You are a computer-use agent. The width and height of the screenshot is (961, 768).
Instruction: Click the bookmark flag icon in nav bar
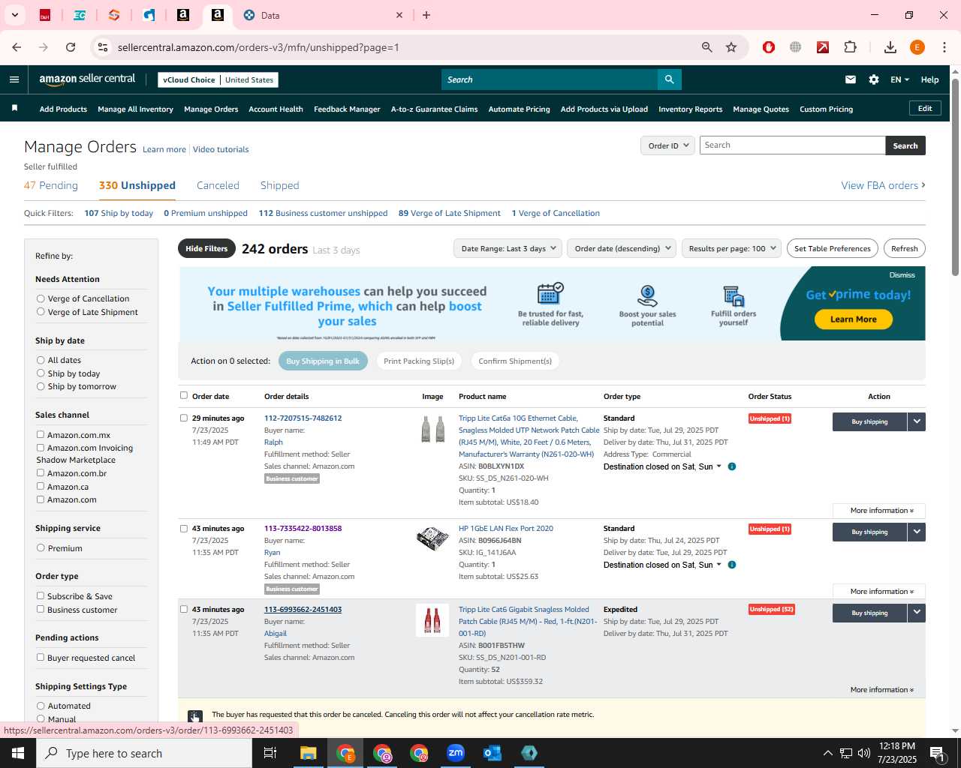[14, 109]
